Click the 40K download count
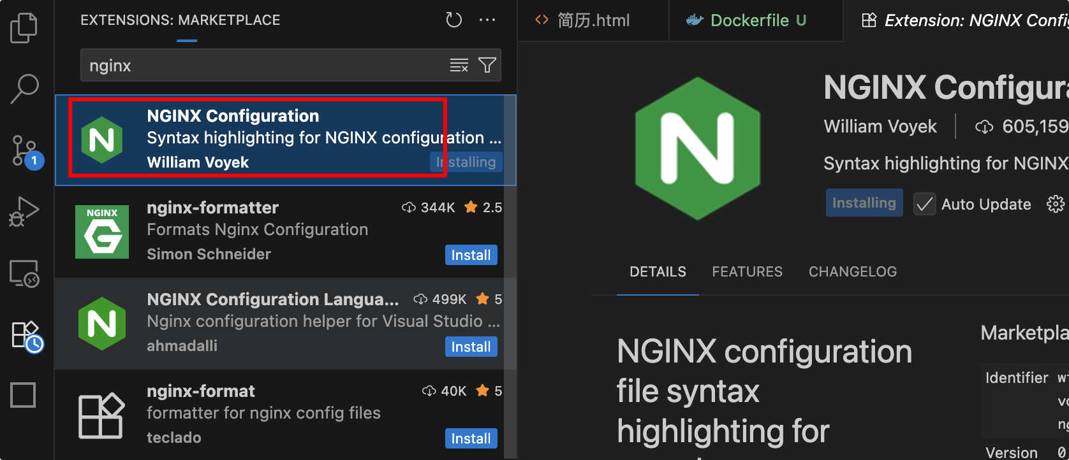Viewport: 1069px width, 460px height. [x=445, y=391]
